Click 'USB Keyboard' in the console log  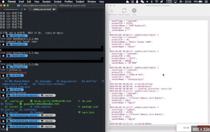tap(138, 26)
